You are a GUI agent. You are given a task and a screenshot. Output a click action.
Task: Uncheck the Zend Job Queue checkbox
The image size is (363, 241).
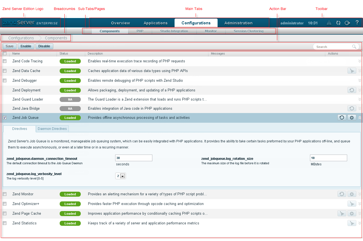tap(5, 118)
